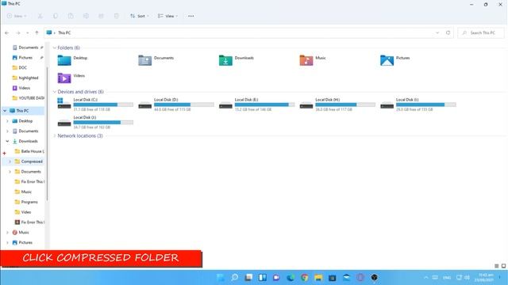Select Music with red icon in sidebar
The image size is (508, 285).
coord(21,232)
